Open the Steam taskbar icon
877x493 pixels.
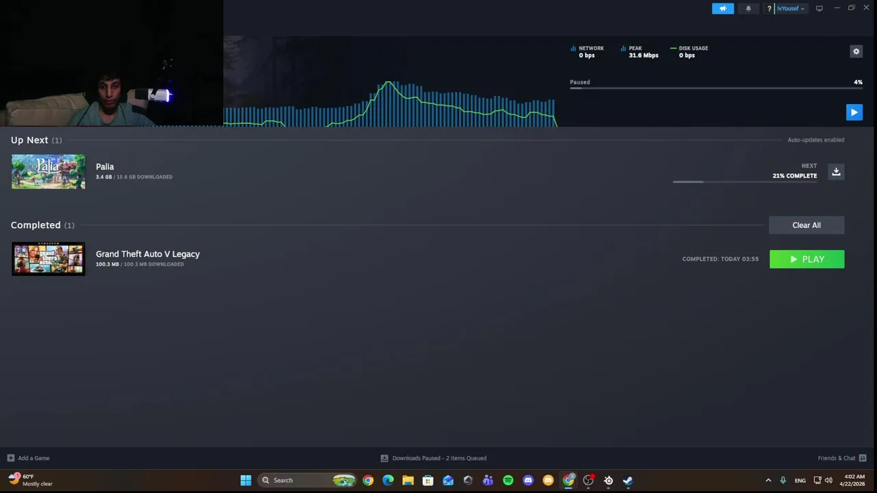coord(628,480)
